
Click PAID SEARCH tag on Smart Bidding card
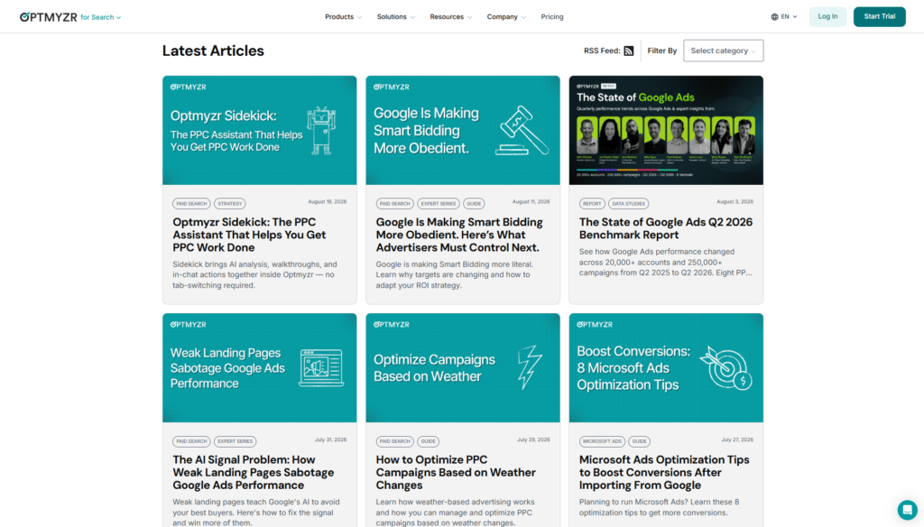[395, 203]
